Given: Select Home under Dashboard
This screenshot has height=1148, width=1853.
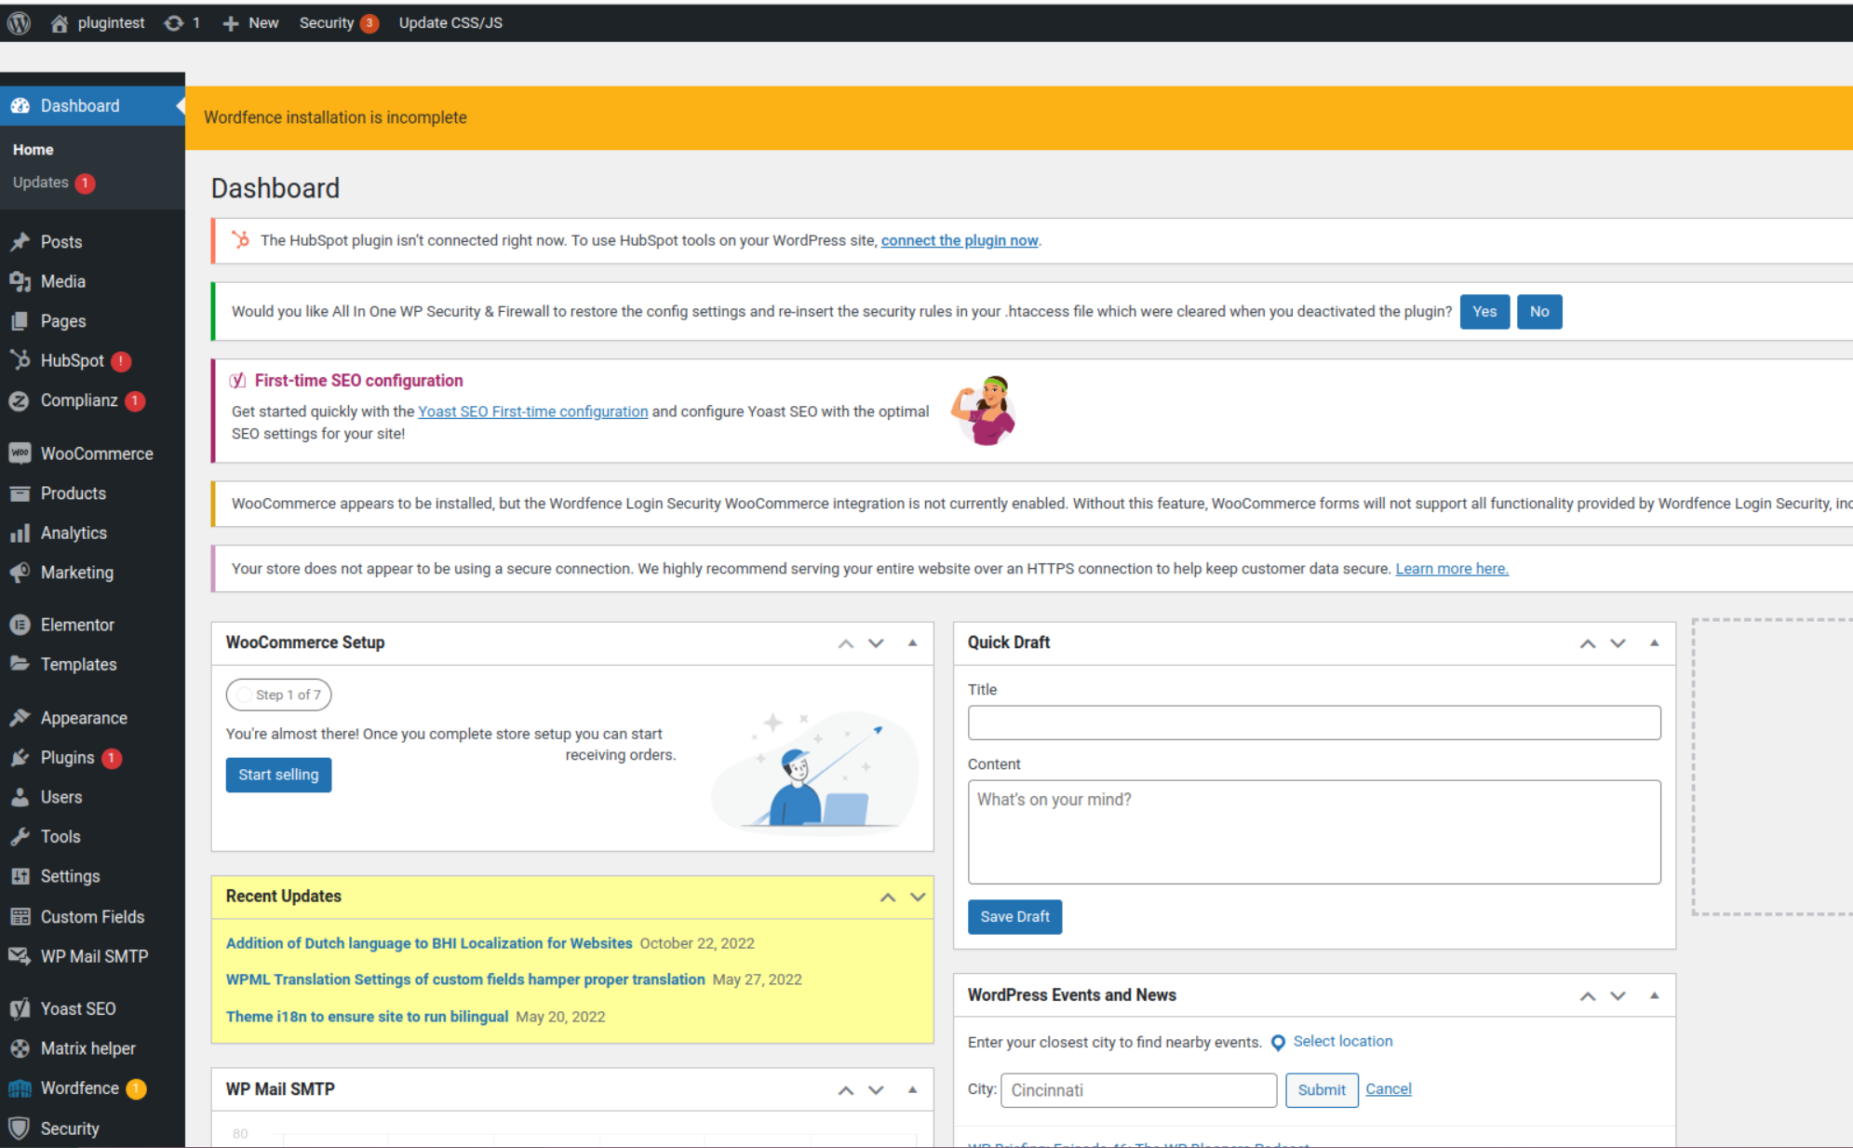Looking at the screenshot, I should [x=34, y=149].
